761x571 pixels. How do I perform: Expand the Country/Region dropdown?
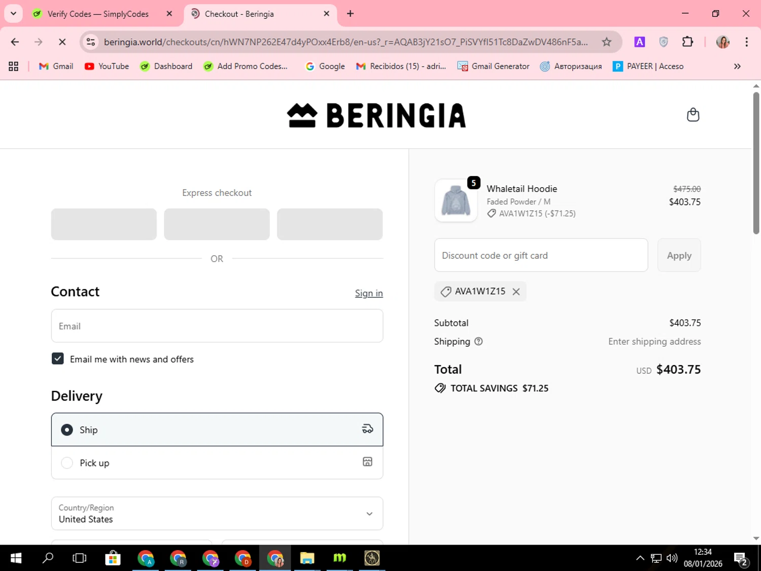217,514
